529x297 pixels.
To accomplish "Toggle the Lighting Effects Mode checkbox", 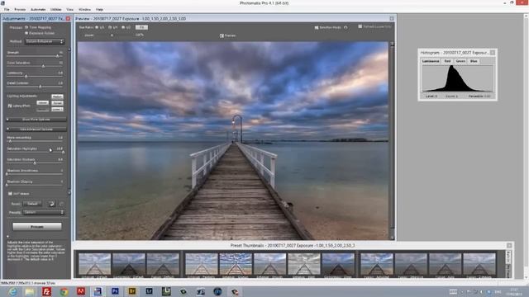I will (10, 106).
